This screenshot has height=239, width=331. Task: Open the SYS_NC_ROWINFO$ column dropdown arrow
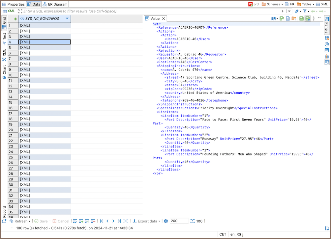67,19
